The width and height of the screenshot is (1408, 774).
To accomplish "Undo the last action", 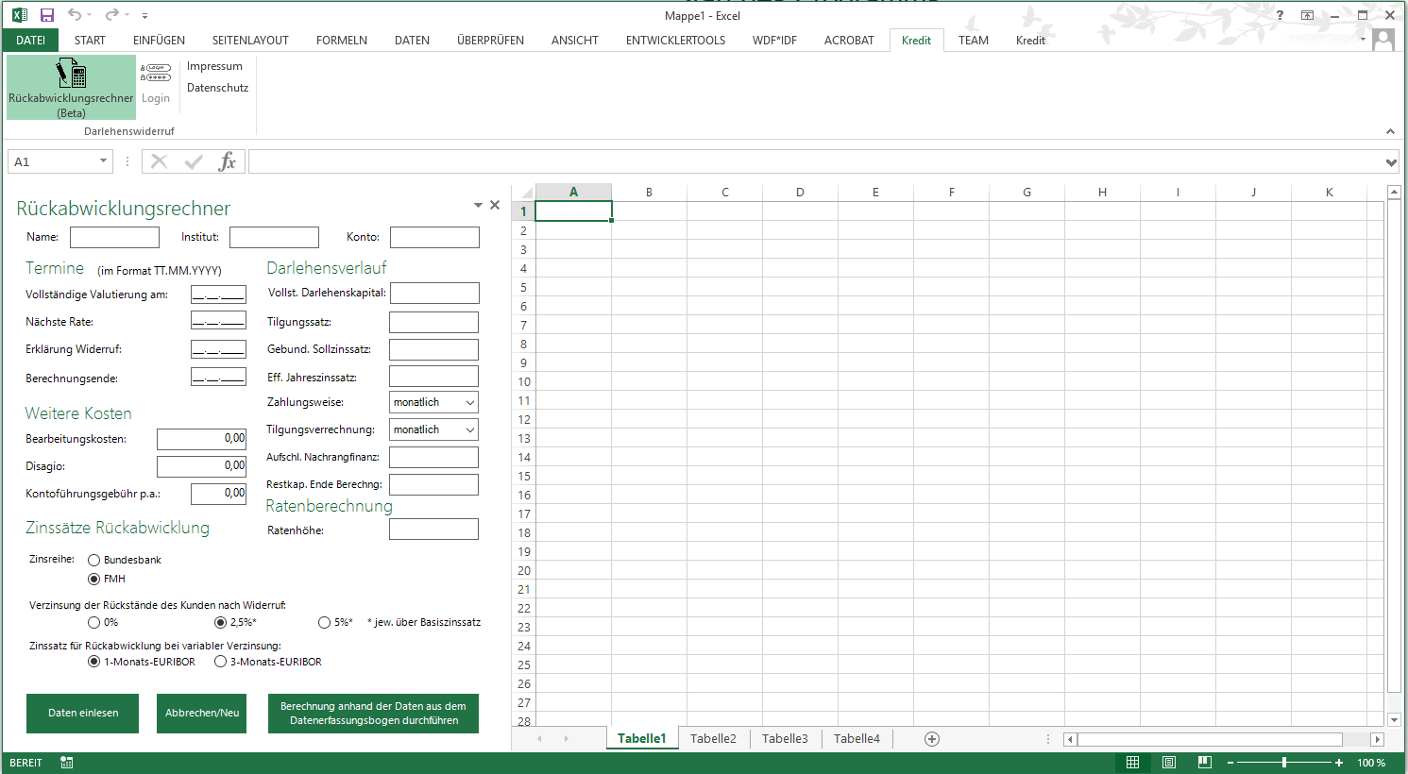I will [x=75, y=15].
